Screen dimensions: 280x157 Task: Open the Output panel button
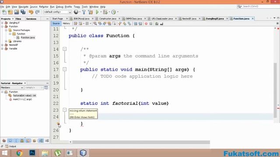(x=10, y=147)
